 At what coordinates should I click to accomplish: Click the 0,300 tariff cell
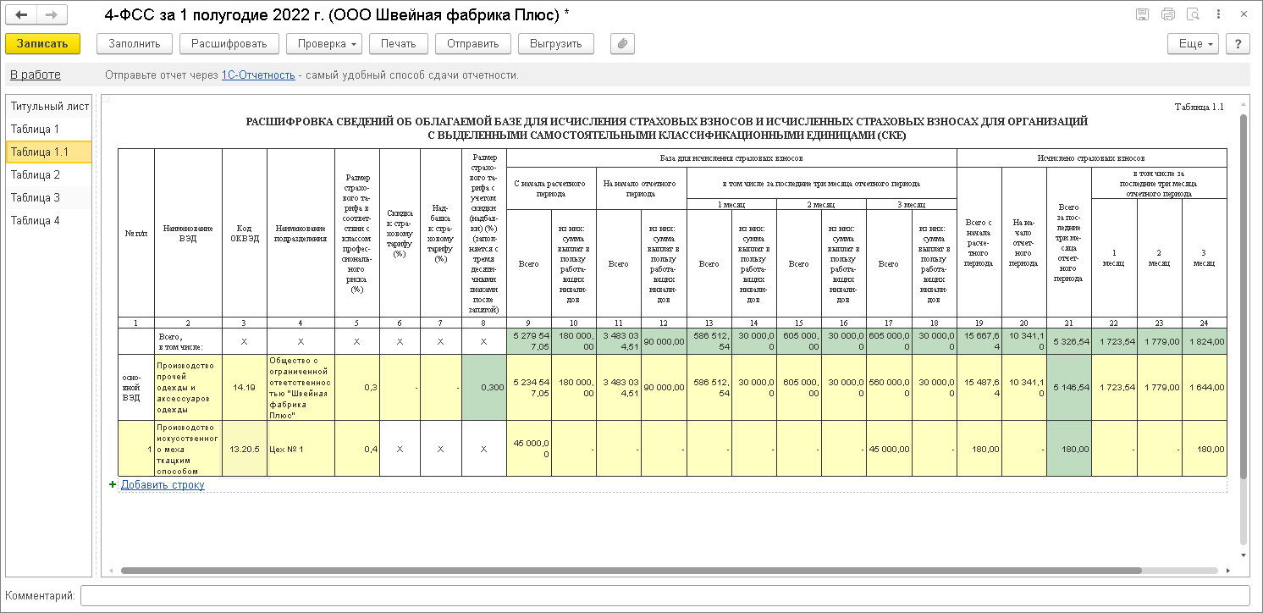(483, 387)
